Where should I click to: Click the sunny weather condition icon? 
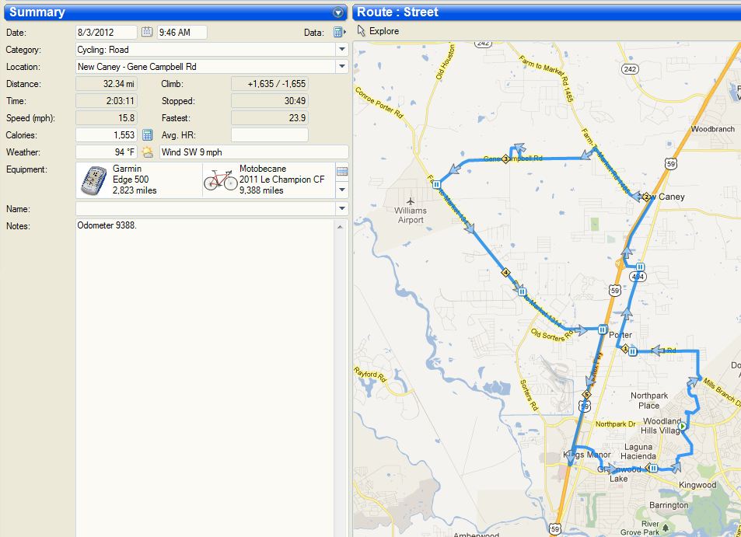click(x=147, y=152)
